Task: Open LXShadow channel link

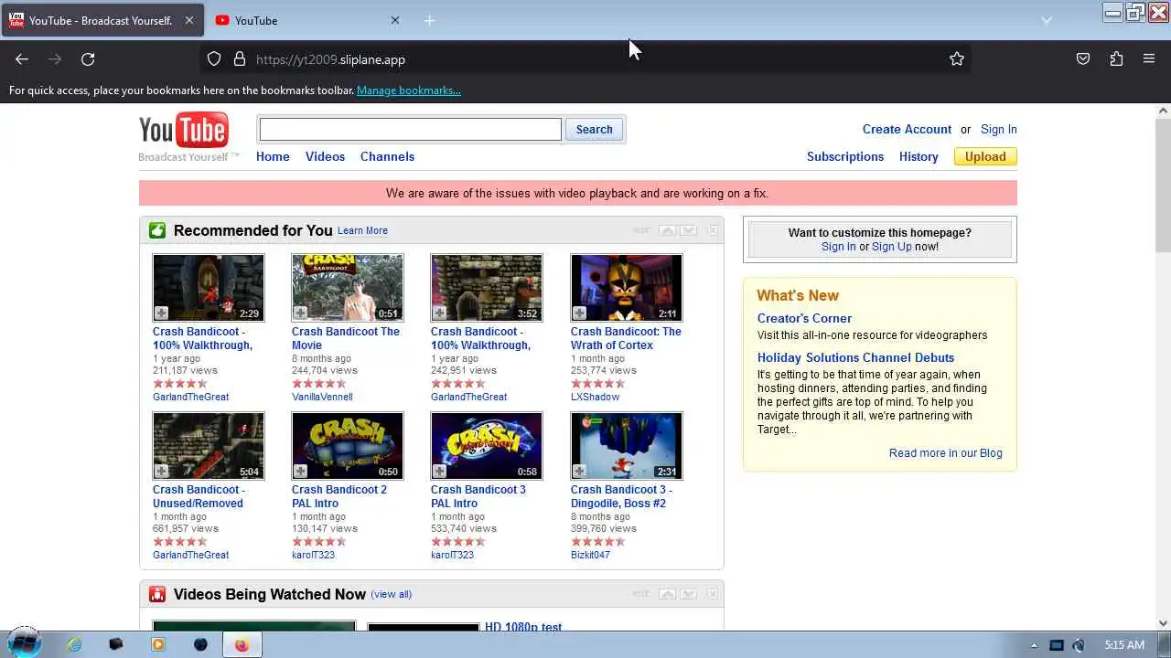Action: click(595, 397)
